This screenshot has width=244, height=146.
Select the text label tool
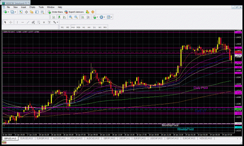49,22
